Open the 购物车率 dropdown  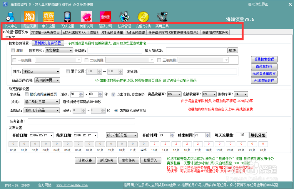[x=241, y=94]
